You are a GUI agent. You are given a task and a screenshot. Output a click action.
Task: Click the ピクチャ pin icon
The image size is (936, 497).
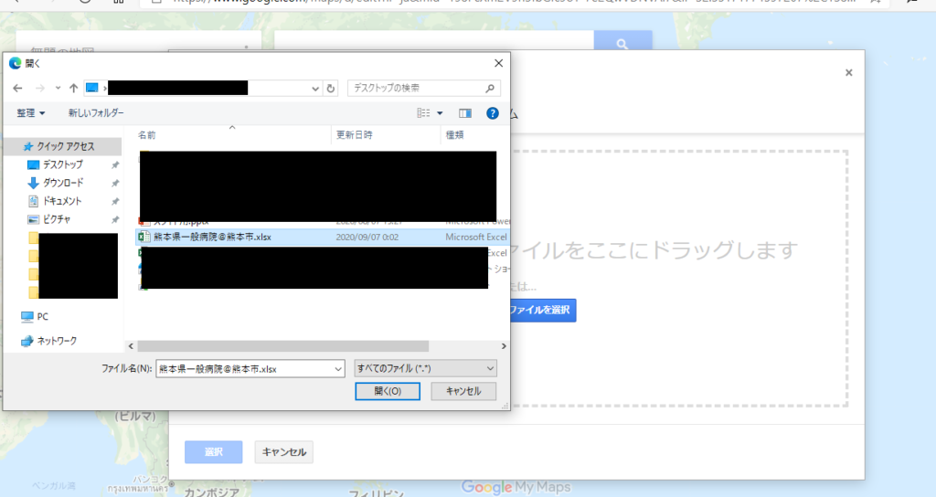[x=115, y=219]
